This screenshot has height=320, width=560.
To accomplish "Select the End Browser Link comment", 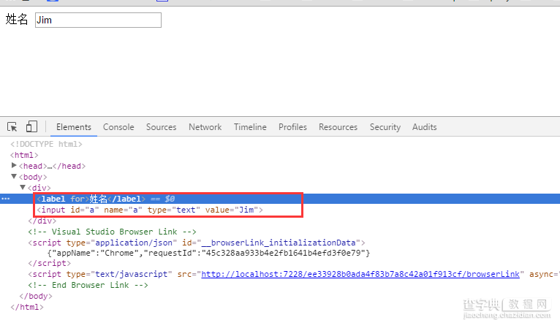I will (x=88, y=285).
